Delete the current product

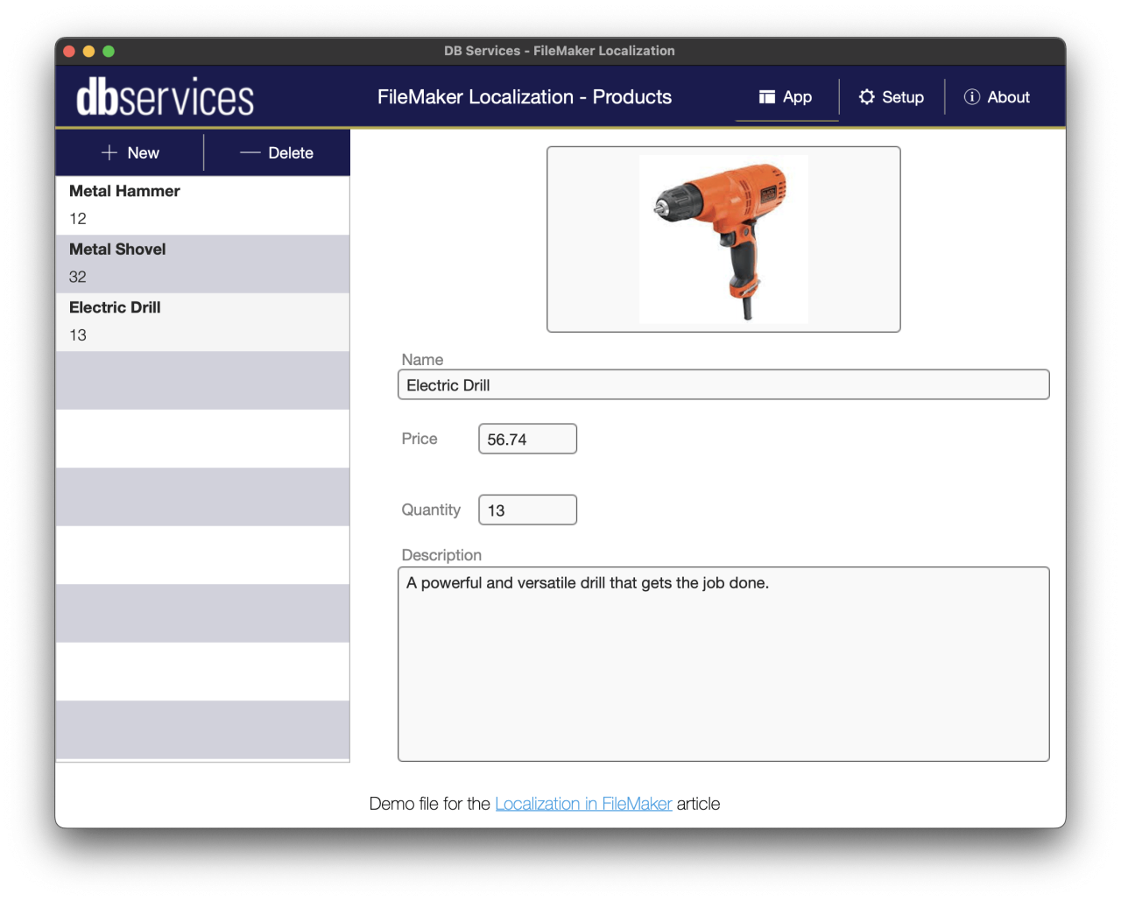(277, 152)
